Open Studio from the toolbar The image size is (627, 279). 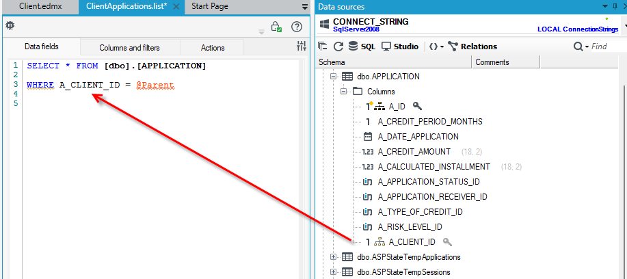pos(400,46)
